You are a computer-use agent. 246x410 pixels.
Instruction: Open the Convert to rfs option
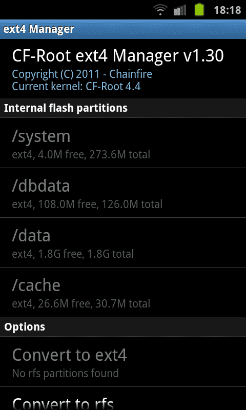coord(123,399)
